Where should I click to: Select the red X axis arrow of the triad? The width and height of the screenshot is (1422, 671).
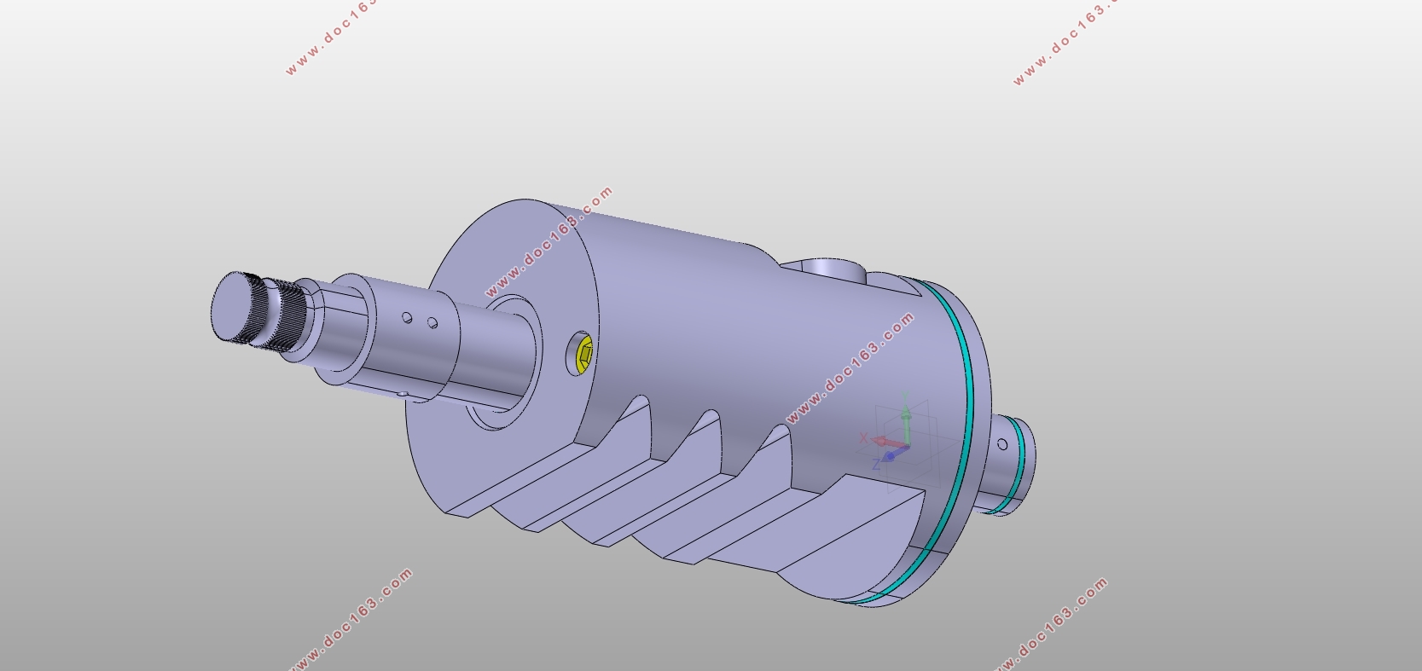pos(883,441)
